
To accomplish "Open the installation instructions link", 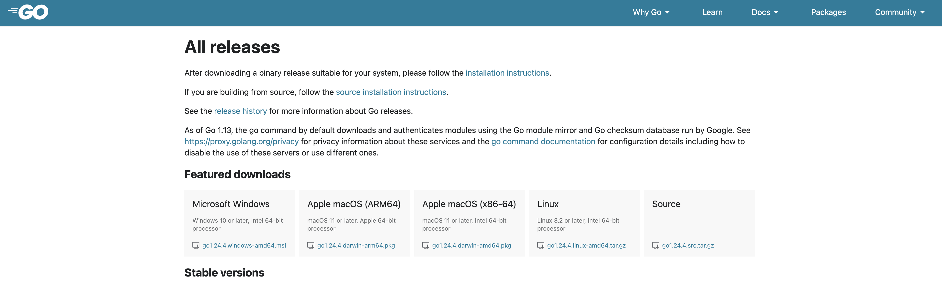I will [x=507, y=73].
